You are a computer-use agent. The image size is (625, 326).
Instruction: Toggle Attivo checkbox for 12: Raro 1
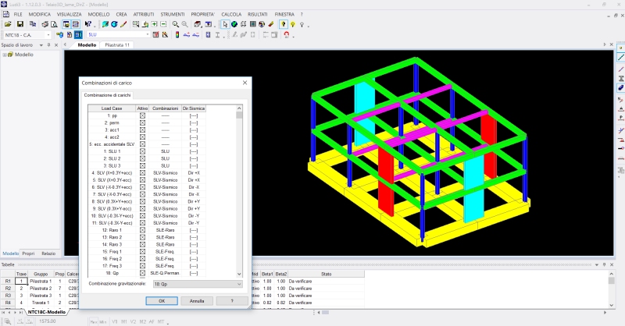(x=142, y=230)
